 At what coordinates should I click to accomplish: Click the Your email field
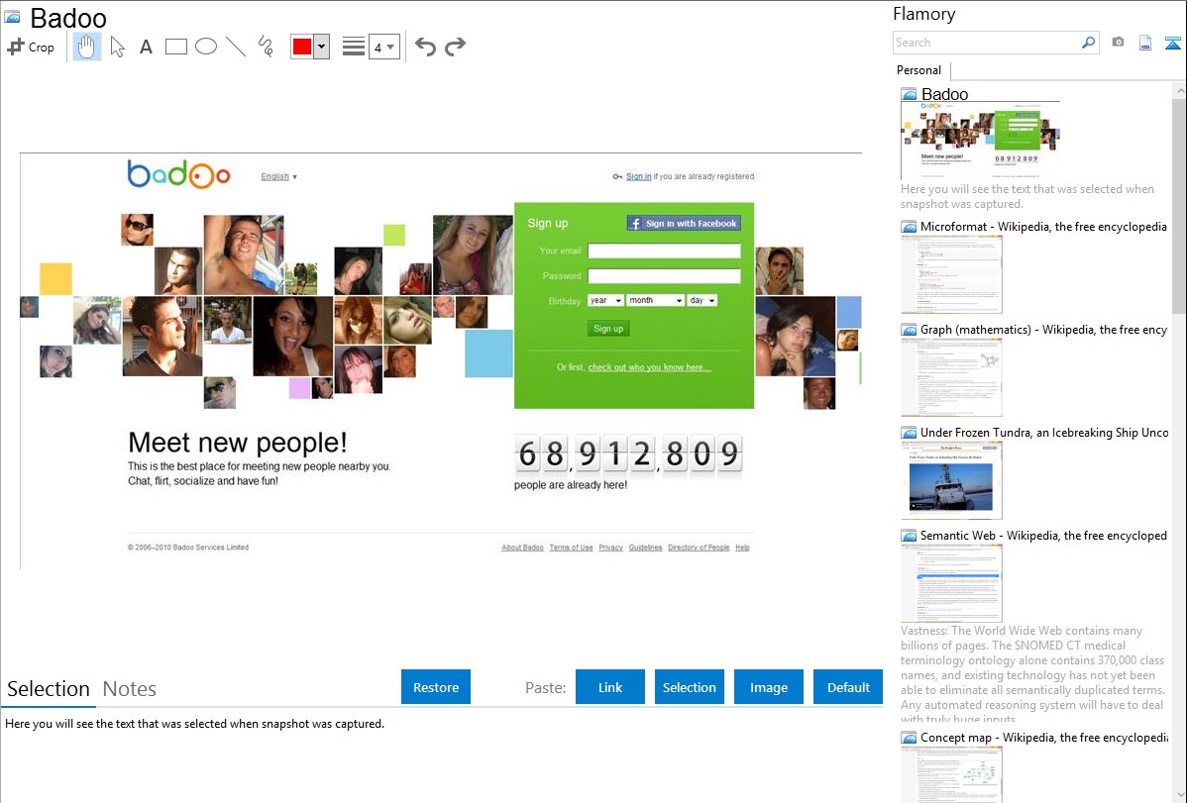pos(664,251)
